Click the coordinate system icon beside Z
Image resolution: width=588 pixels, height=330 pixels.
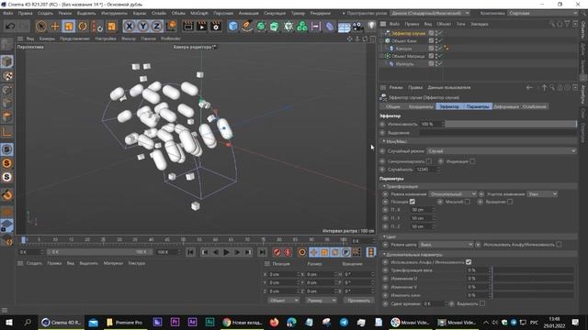pyautogui.click(x=172, y=27)
